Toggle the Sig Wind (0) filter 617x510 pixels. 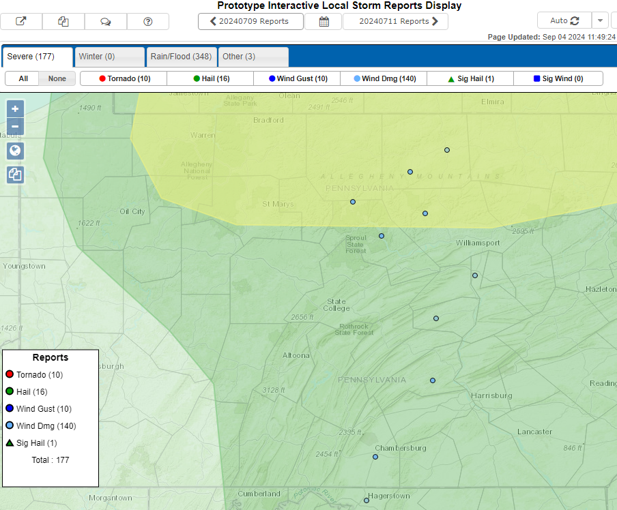pos(558,78)
